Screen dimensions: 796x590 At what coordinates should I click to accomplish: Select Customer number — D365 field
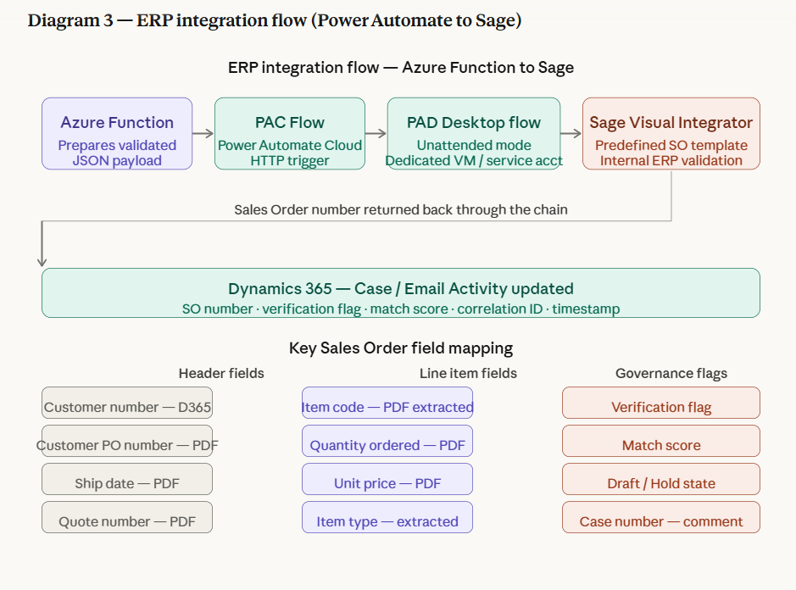[127, 403]
